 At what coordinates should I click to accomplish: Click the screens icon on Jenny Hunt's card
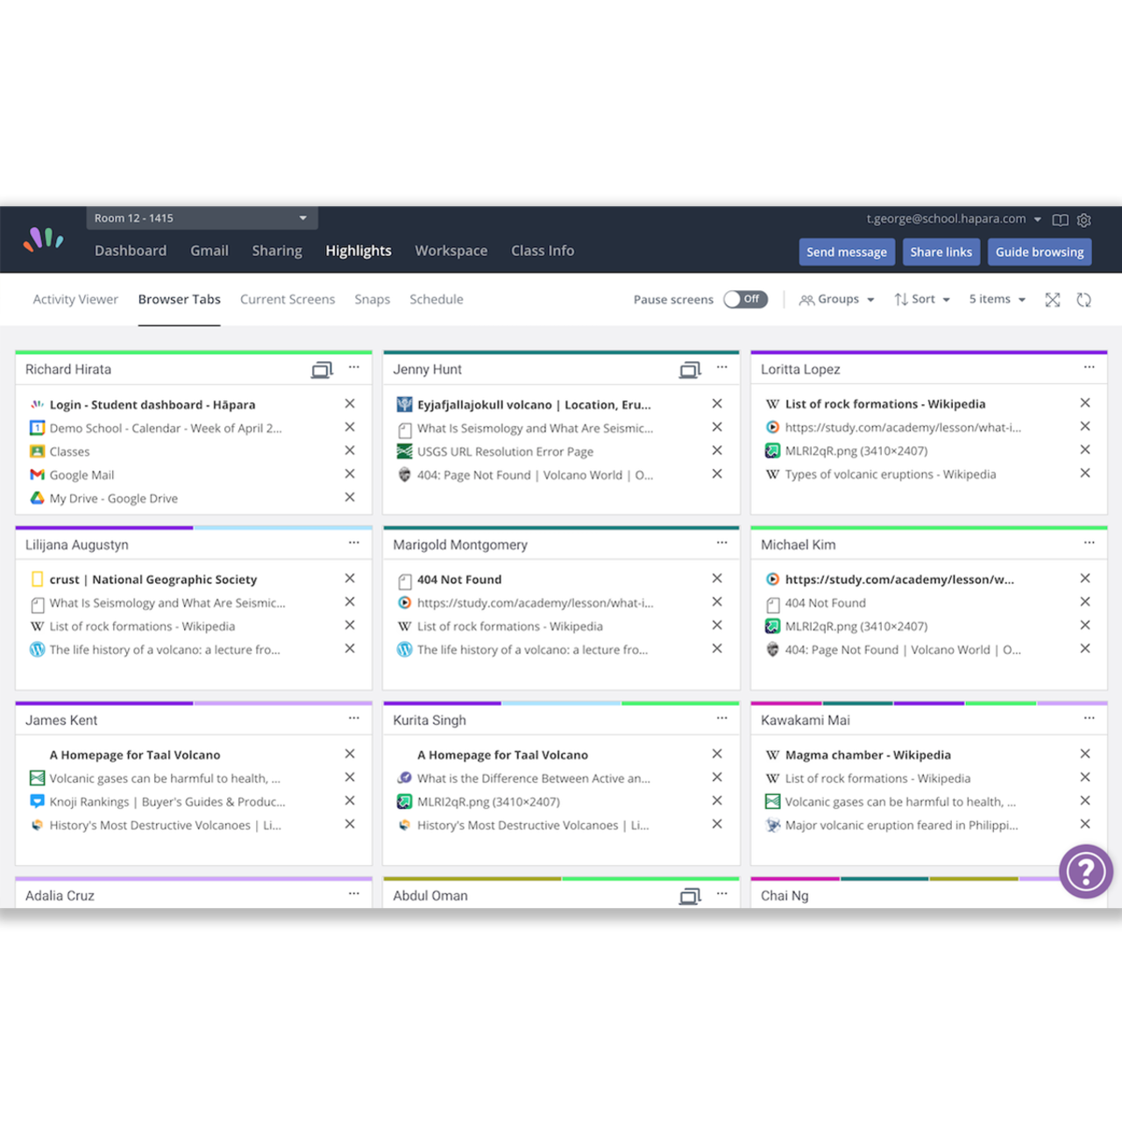click(x=689, y=369)
